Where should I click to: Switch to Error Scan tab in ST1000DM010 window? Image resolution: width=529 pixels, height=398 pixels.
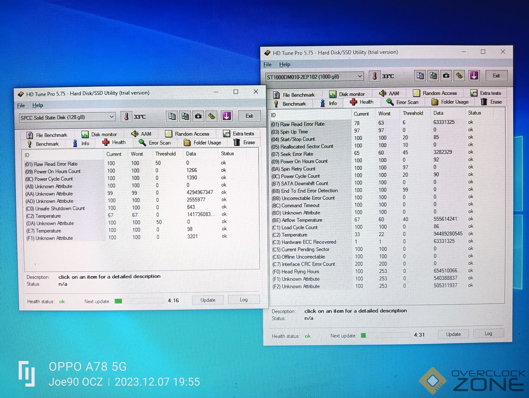click(x=402, y=102)
